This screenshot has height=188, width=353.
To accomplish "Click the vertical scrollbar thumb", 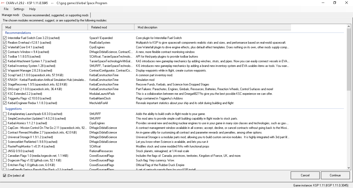I will coord(349,60).
